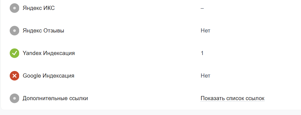Click the red cross icon for Google Индексация
This screenshot has width=301, height=115.
coord(14,76)
